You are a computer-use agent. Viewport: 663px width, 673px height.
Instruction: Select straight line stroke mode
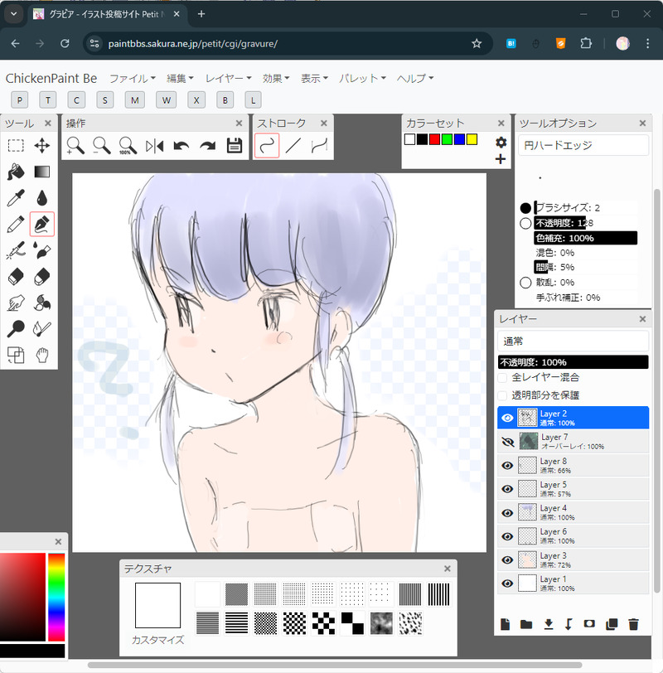(x=293, y=146)
